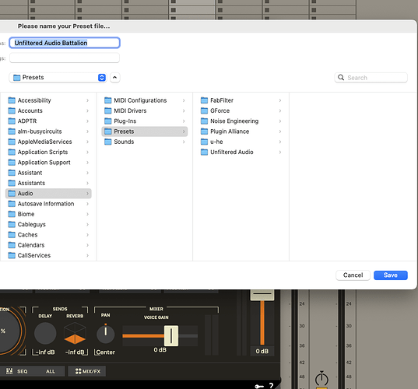The image size is (418, 389).
Task: Click the empty Tags field
Action: 65,58
